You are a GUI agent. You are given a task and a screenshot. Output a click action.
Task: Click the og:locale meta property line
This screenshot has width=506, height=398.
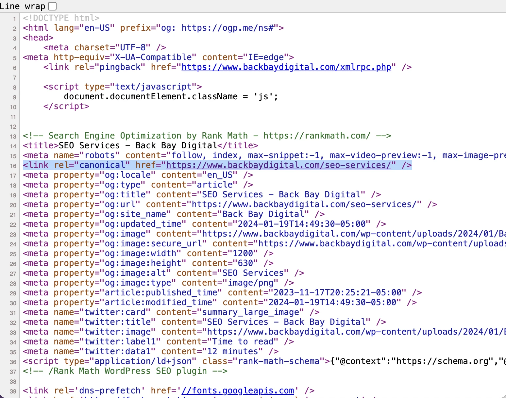[138, 175]
